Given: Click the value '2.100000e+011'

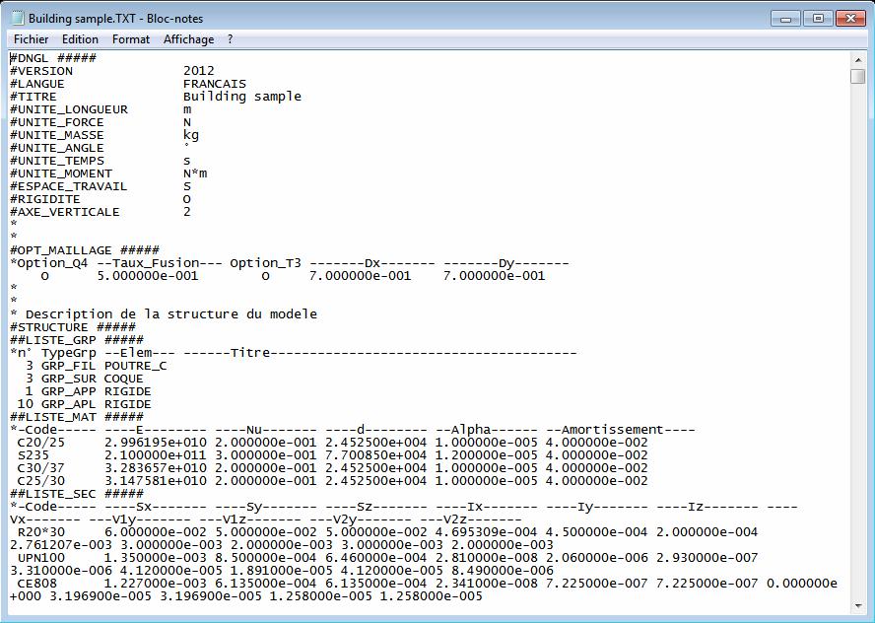Looking at the screenshot, I should tap(155, 456).
